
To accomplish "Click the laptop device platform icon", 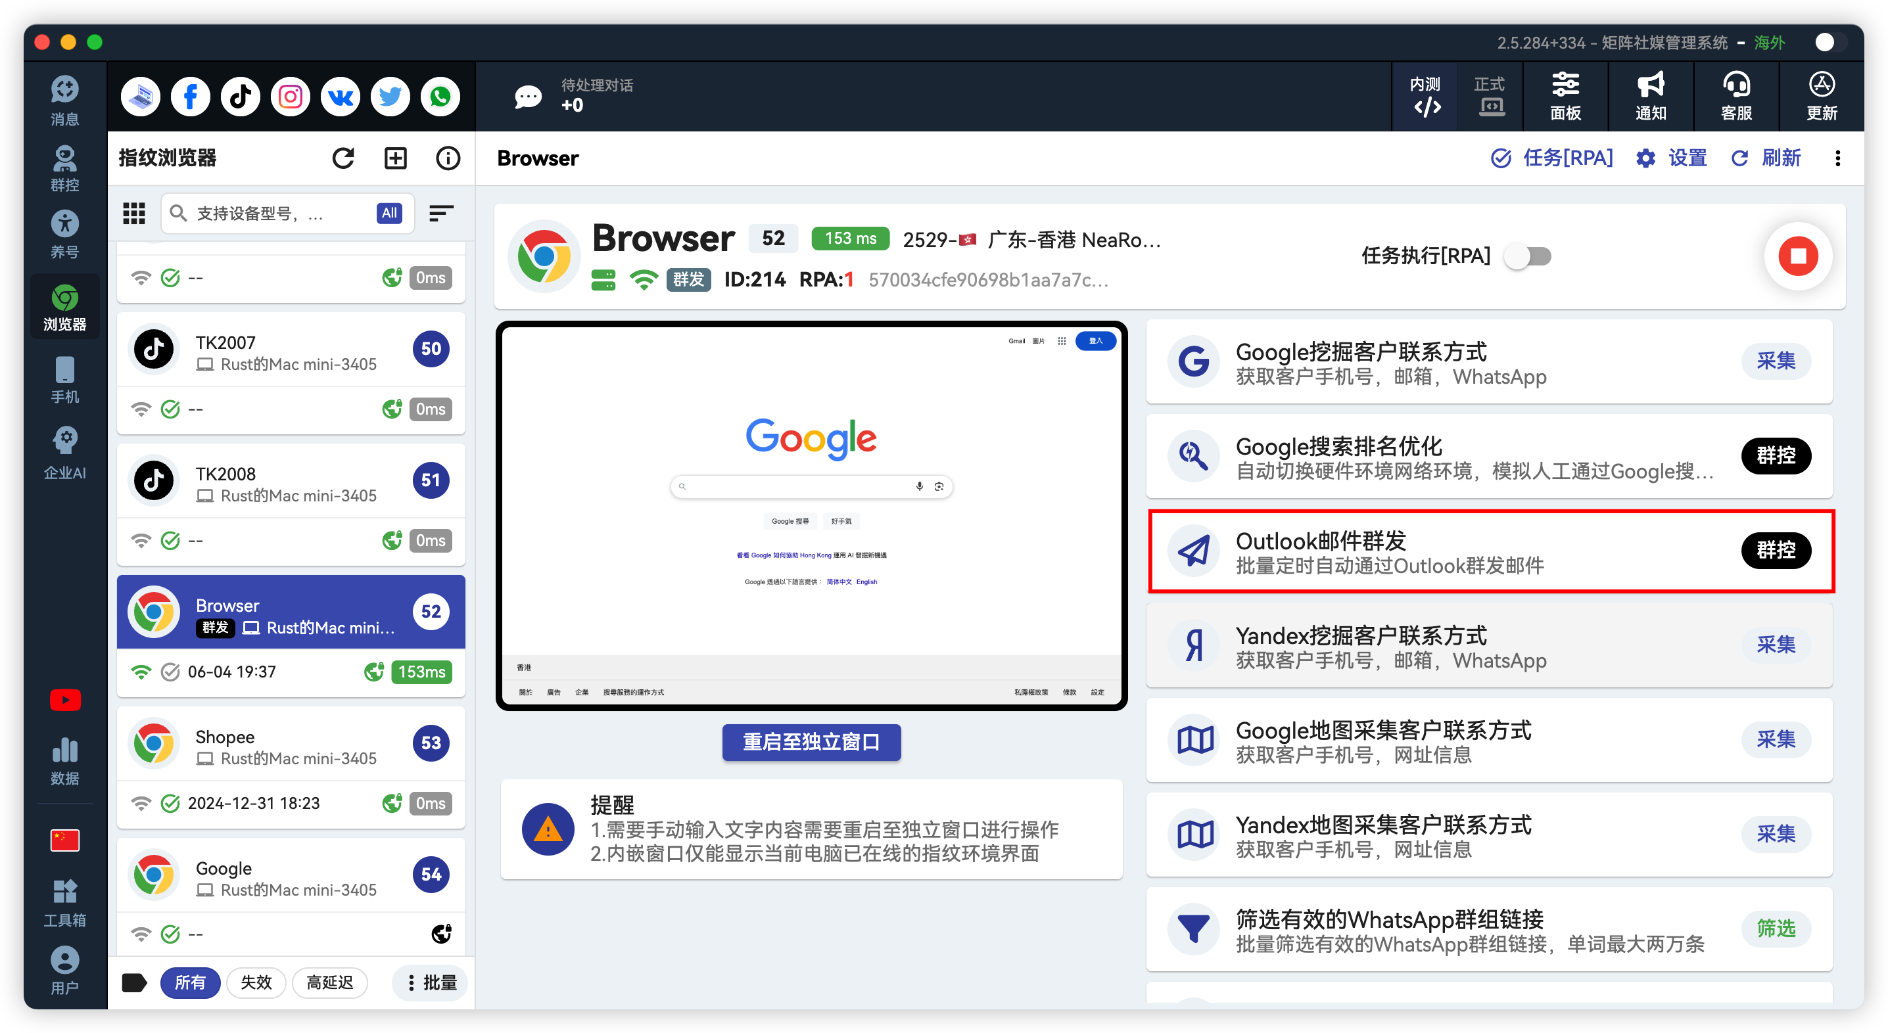I will pyautogui.click(x=141, y=97).
